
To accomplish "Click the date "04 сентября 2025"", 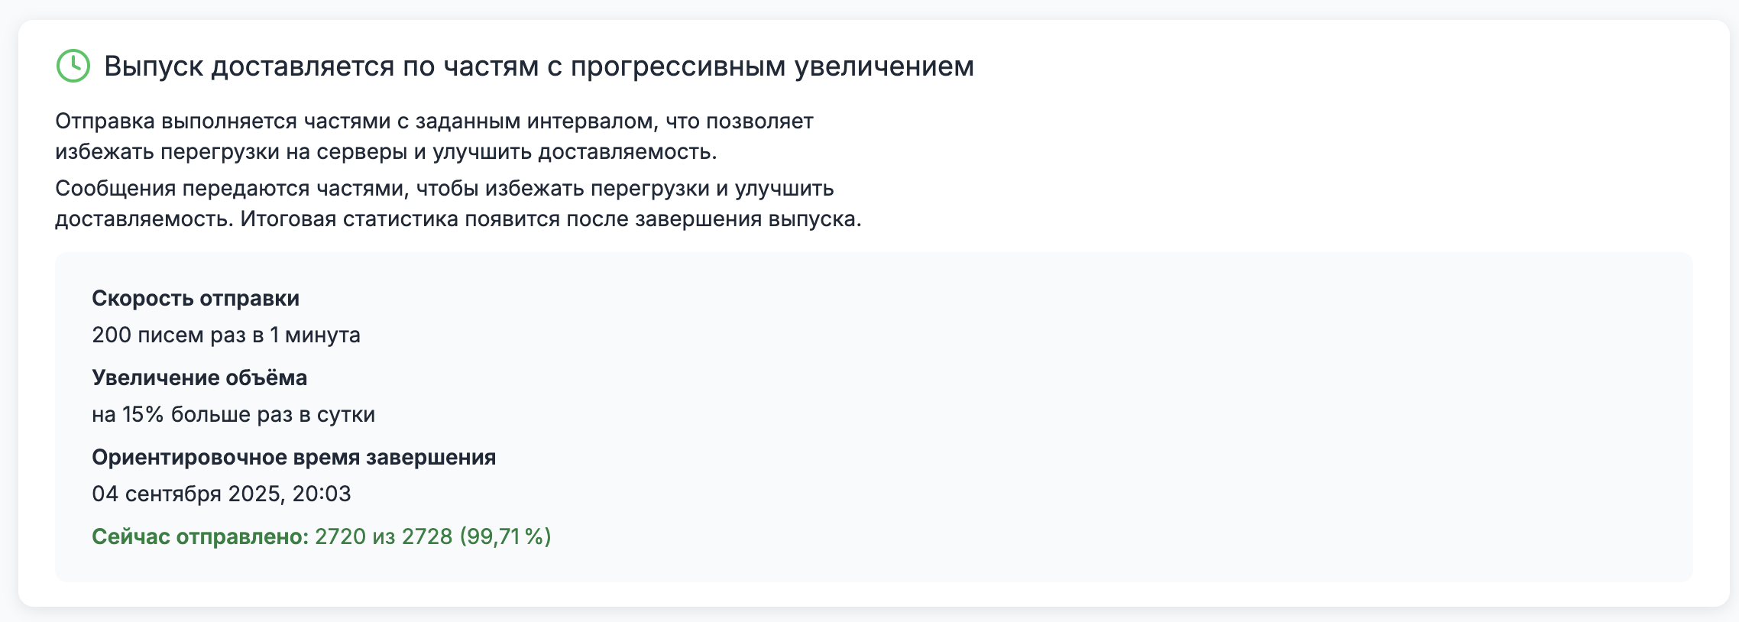I will [187, 494].
